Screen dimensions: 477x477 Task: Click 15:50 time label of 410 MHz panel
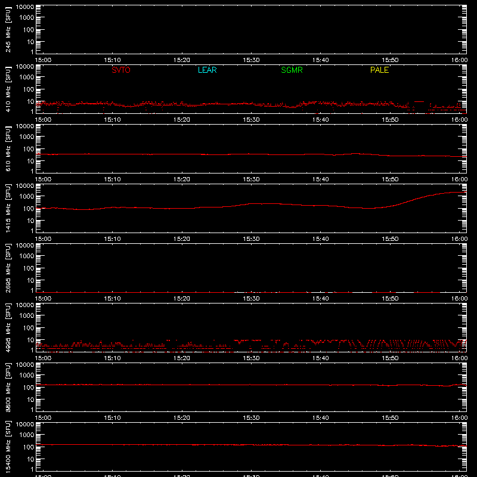pos(390,120)
